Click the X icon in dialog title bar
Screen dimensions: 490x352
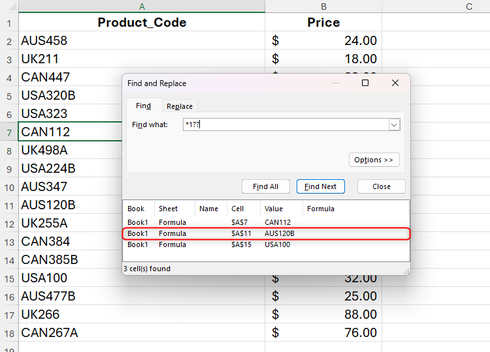(x=395, y=83)
